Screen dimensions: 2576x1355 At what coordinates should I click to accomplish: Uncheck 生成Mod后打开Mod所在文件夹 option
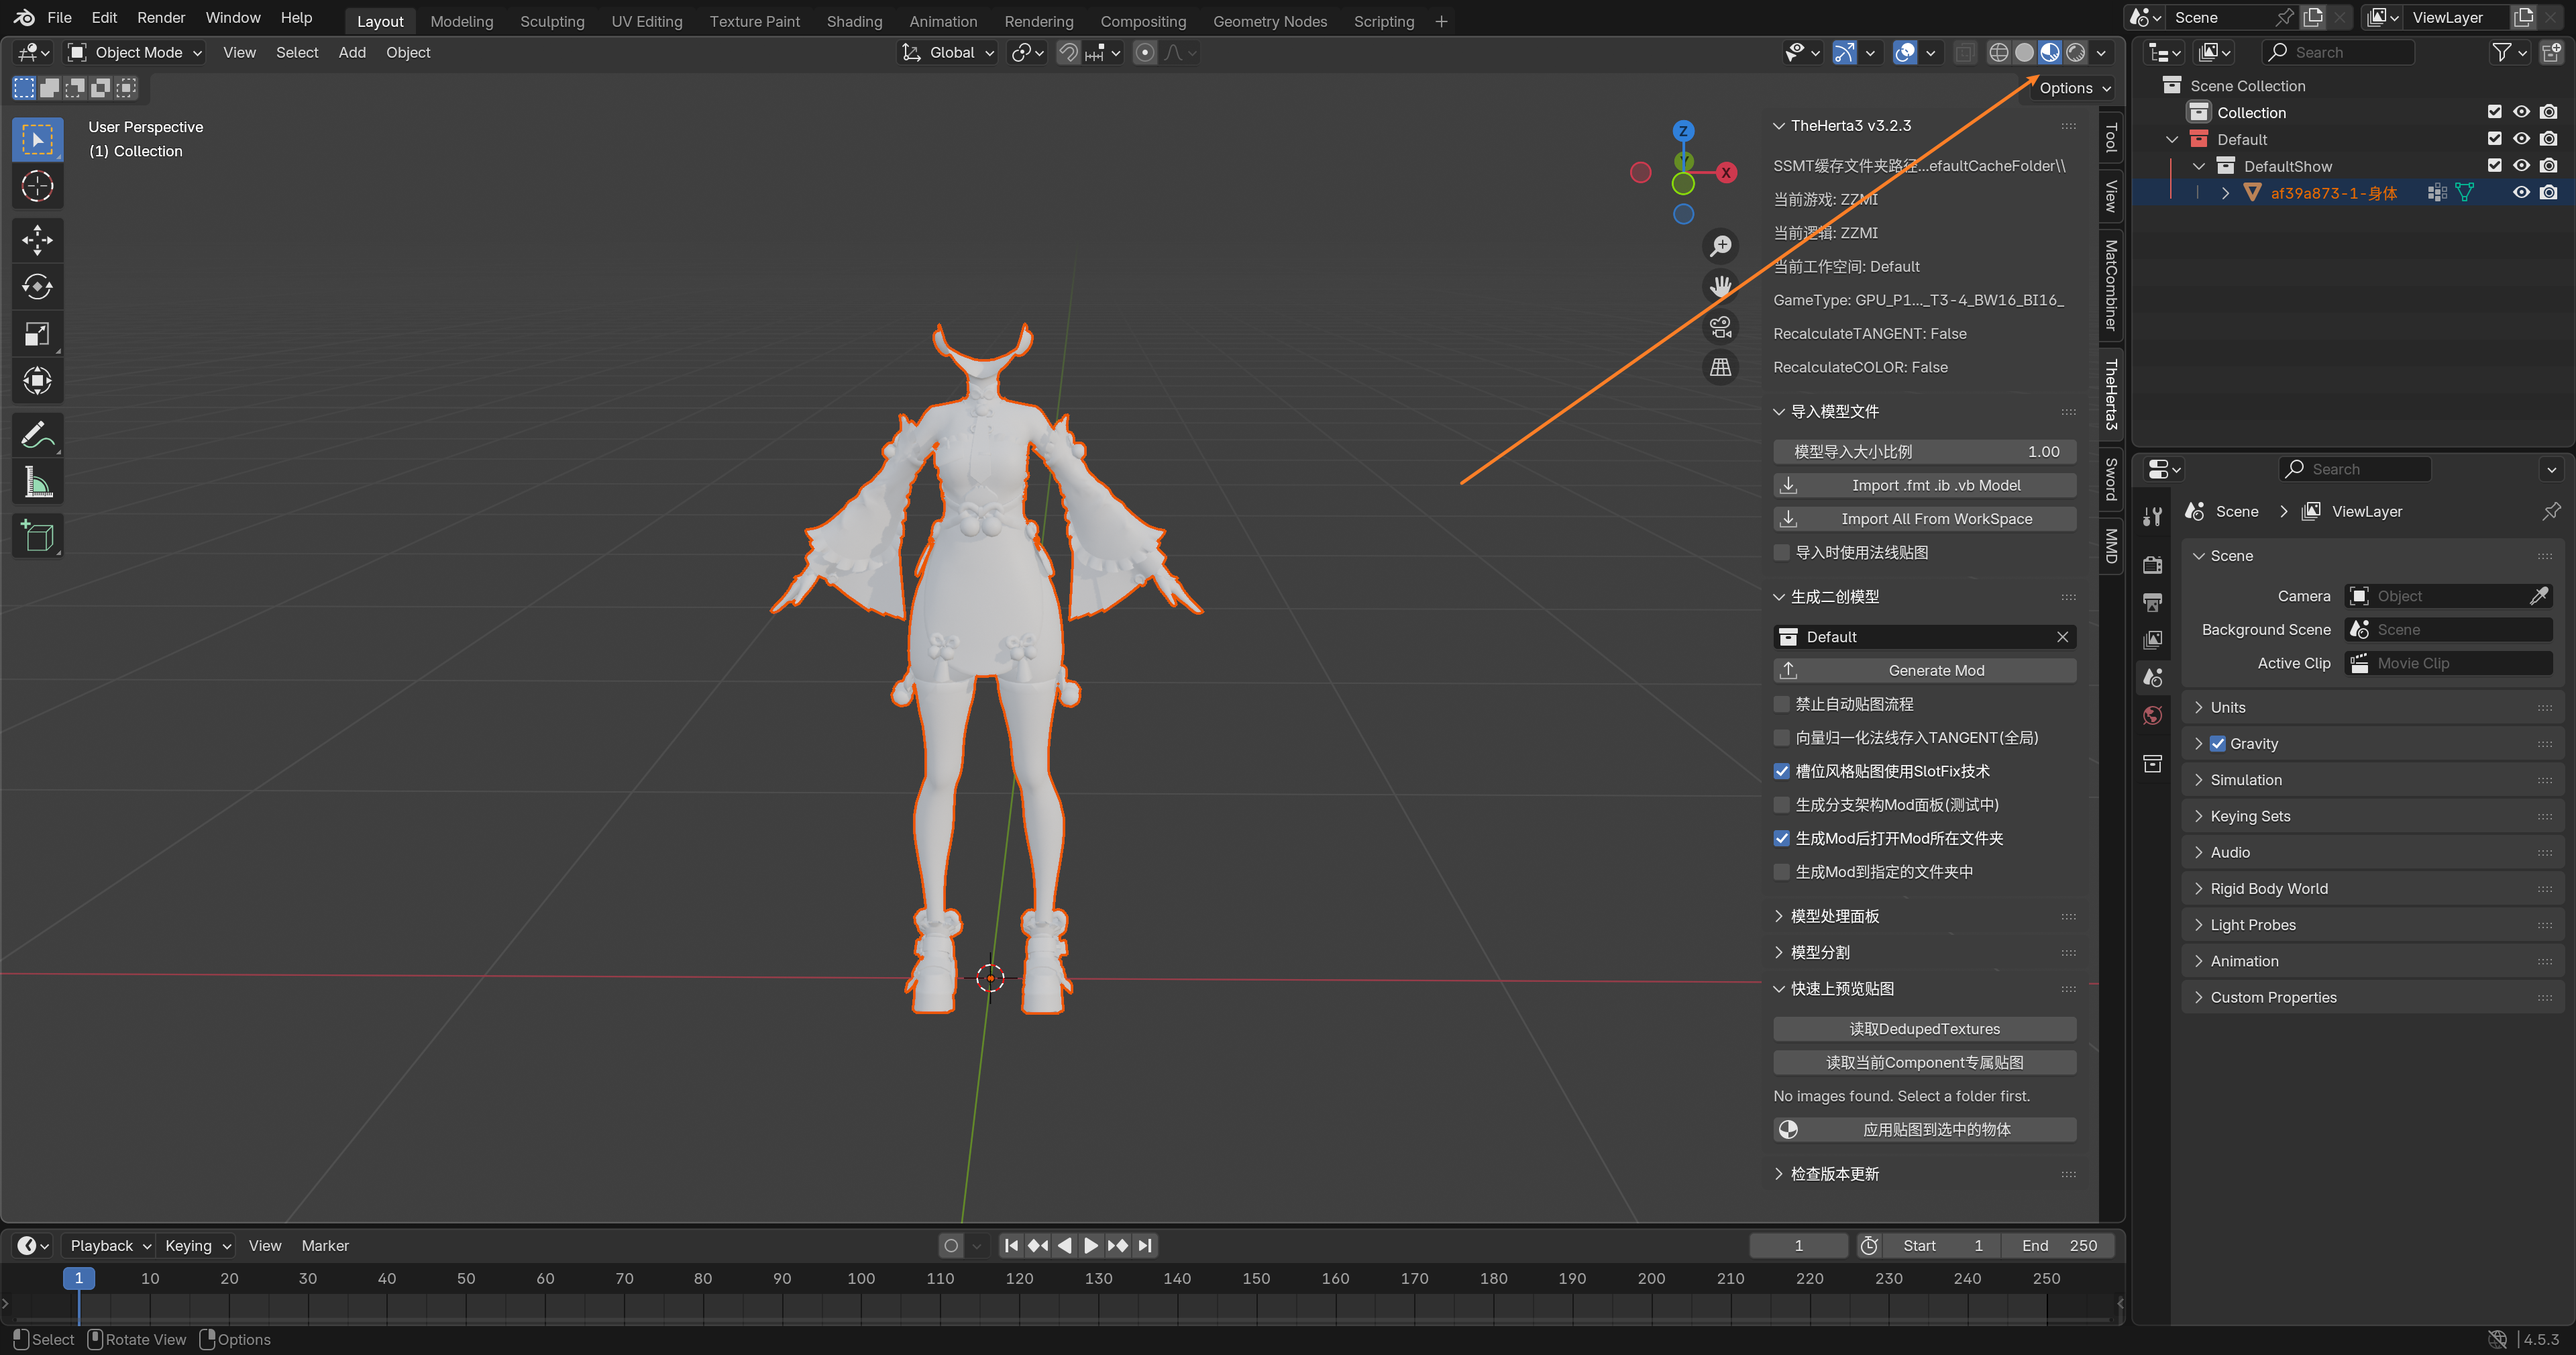coord(1781,839)
